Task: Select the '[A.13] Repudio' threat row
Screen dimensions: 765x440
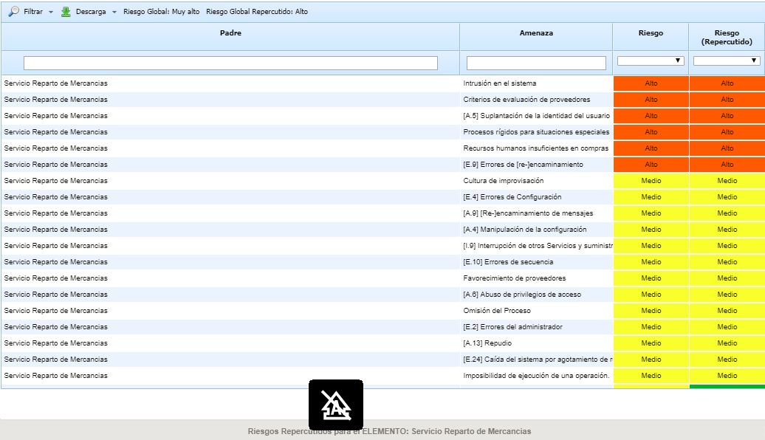Action: (487, 343)
